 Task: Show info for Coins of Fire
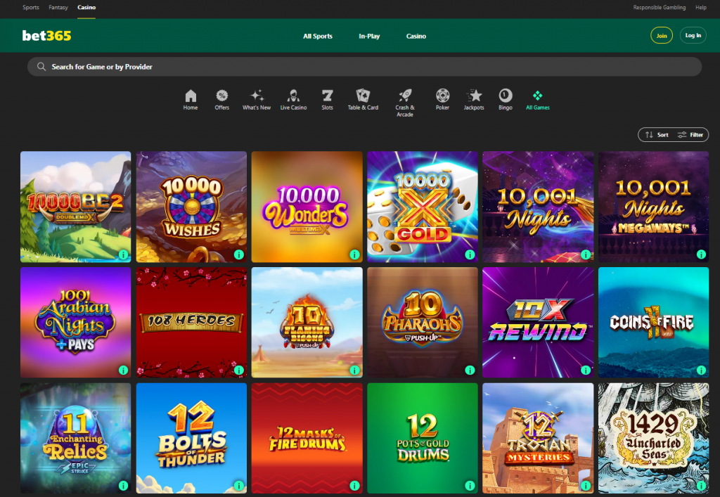pyautogui.click(x=701, y=370)
